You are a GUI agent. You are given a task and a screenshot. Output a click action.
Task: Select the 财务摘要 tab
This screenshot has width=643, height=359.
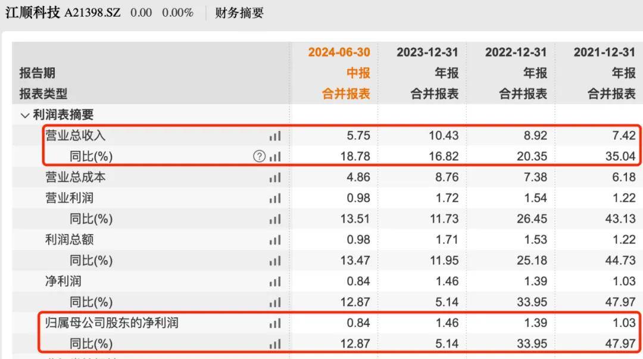[x=239, y=13]
